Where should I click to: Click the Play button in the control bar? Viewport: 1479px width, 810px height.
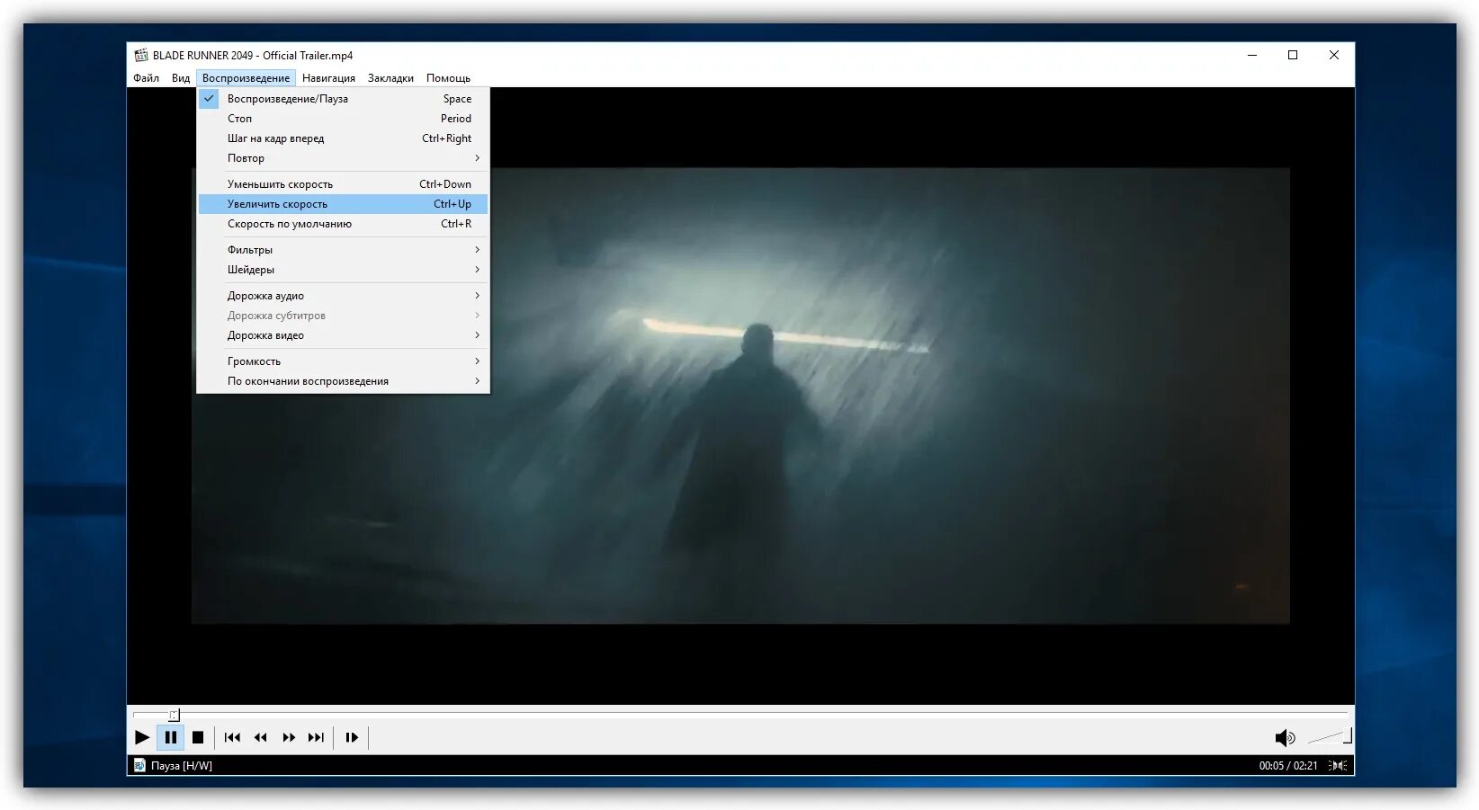tap(142, 737)
